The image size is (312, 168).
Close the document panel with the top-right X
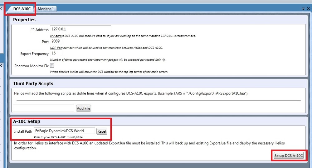(x=309, y=8)
